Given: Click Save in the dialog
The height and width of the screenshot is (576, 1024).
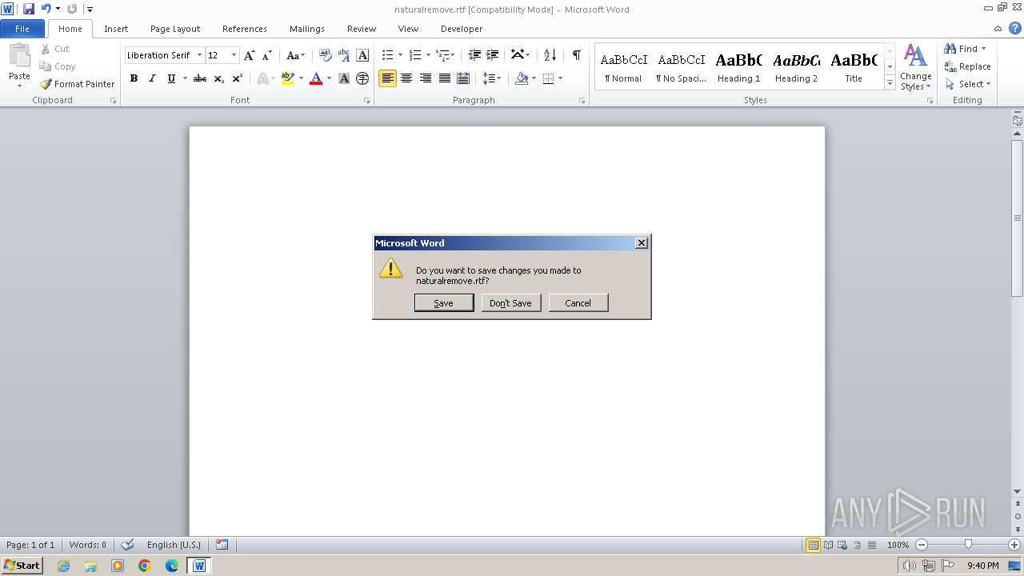Looking at the screenshot, I should coord(444,303).
